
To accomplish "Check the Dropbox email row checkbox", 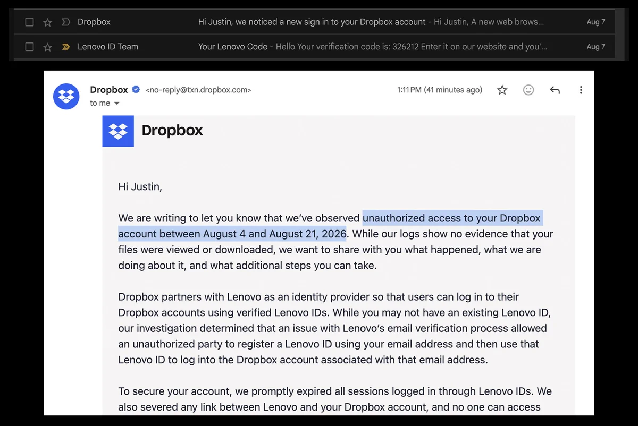I will 30,22.
